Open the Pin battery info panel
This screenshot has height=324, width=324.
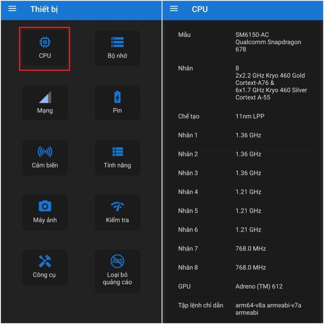pos(117,103)
